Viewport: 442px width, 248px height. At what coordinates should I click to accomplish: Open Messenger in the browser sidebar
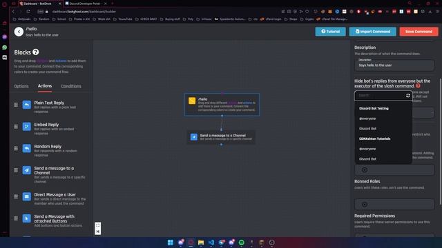(5, 37)
